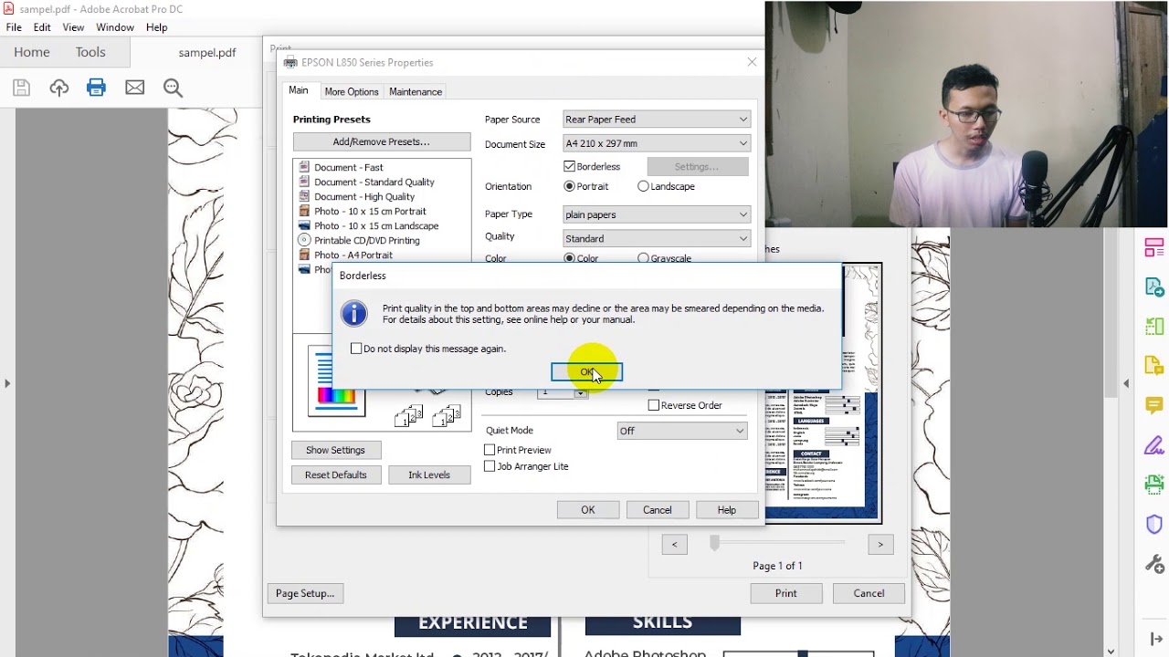Click the Acrobat PDF icon in the title bar

[x=8, y=9]
